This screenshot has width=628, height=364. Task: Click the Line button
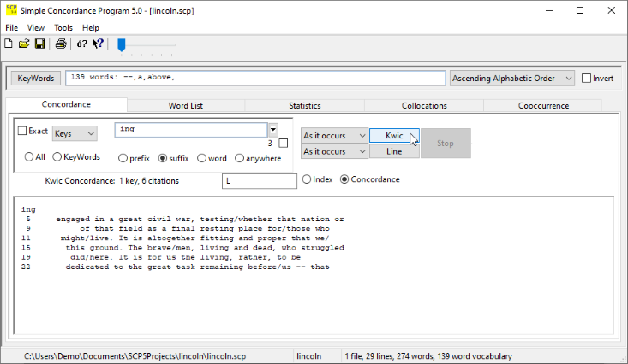click(x=394, y=151)
